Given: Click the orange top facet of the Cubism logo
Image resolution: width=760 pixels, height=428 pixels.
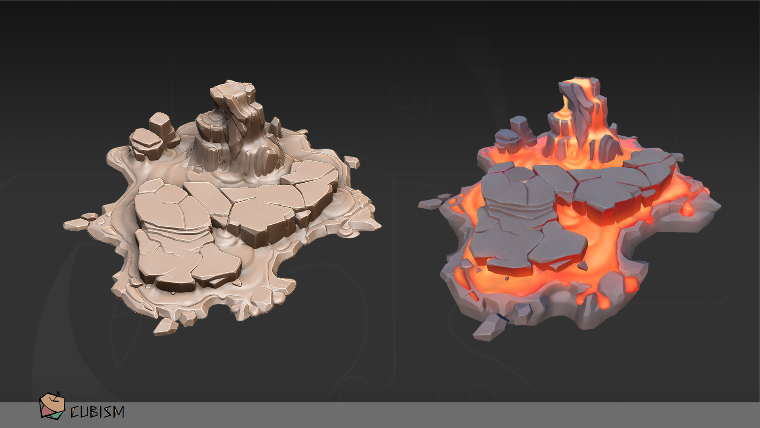Looking at the screenshot, I should point(52,402).
